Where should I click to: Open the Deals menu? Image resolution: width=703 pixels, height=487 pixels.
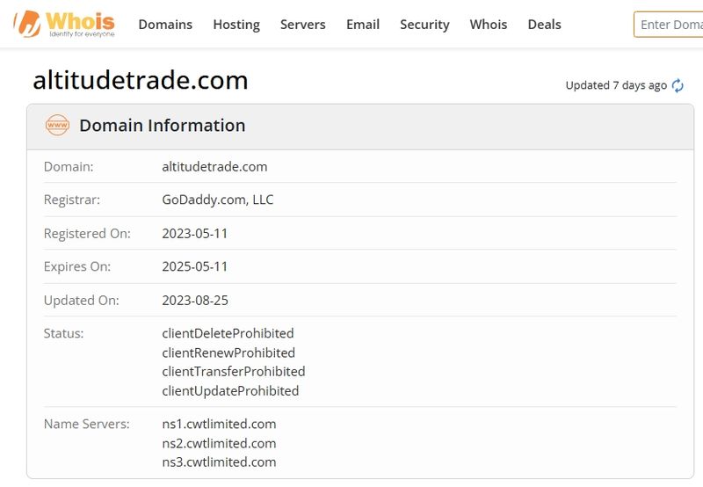[544, 25]
